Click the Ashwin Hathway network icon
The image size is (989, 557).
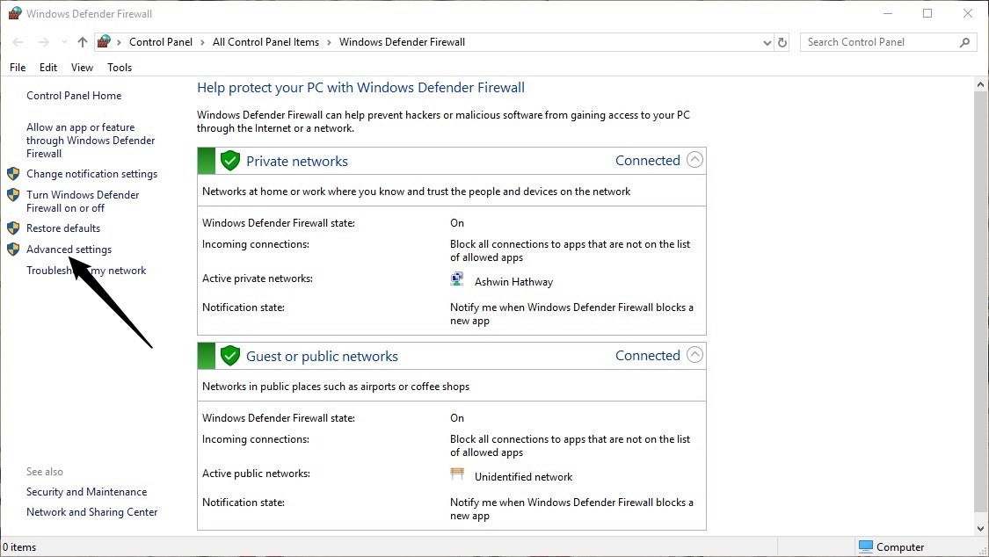457,279
